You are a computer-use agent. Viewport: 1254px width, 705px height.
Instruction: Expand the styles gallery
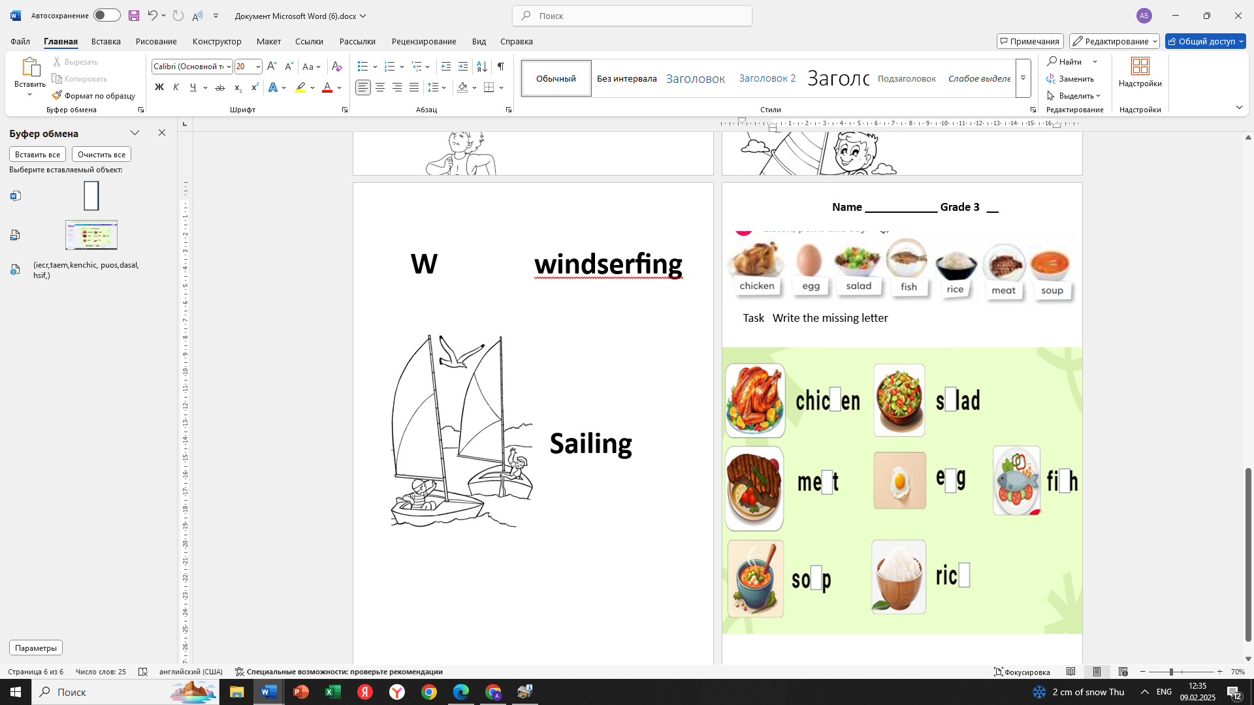point(1023,78)
